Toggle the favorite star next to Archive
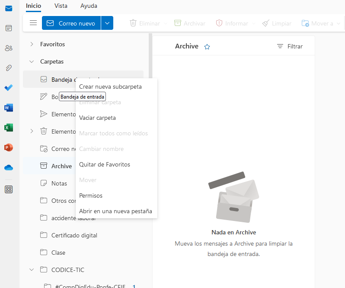 pyautogui.click(x=207, y=47)
